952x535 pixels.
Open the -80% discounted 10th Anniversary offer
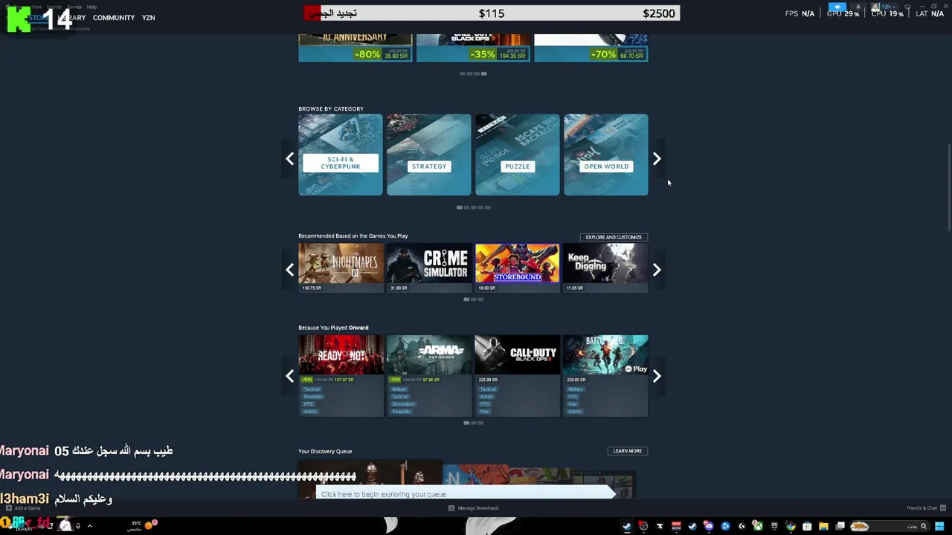(355, 48)
